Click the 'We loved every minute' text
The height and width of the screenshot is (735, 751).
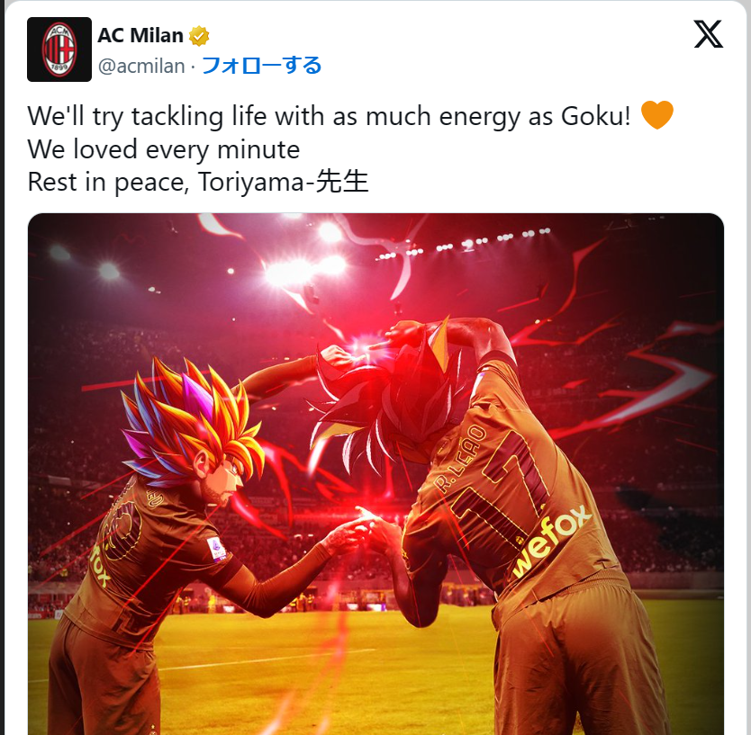coord(164,149)
